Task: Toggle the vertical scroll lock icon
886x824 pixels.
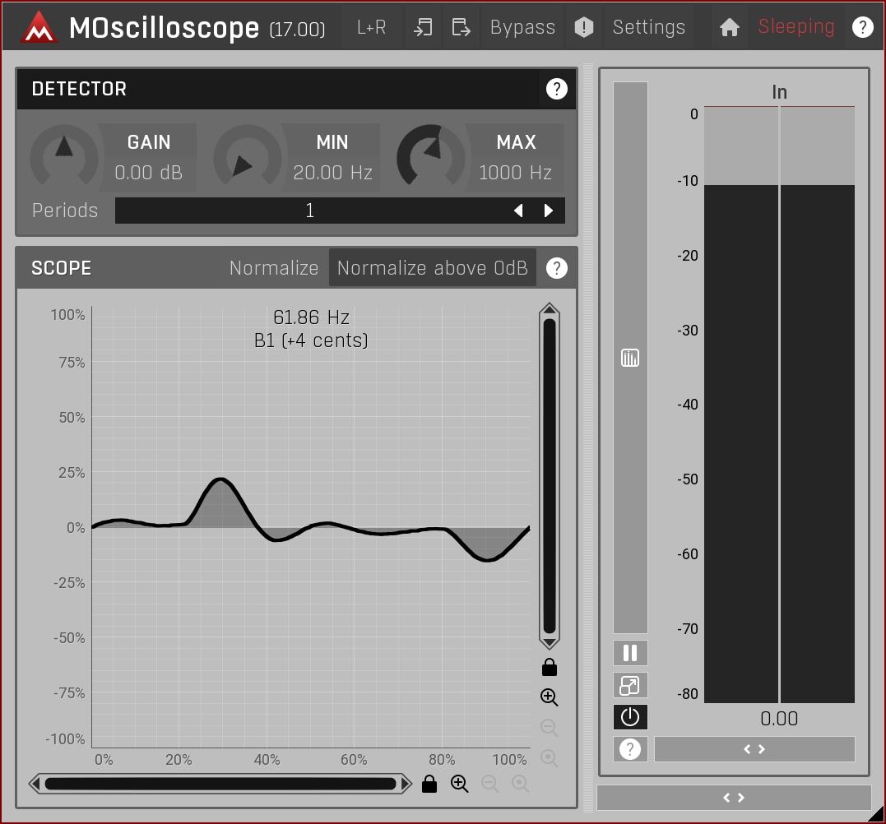Action: pos(550,667)
